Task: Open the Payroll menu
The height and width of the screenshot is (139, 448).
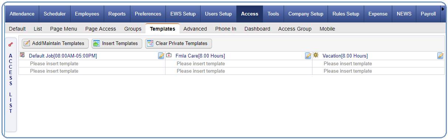Action: pyautogui.click(x=428, y=14)
